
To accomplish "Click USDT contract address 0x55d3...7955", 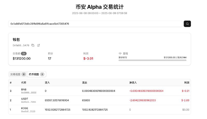I will click(28, 102).
